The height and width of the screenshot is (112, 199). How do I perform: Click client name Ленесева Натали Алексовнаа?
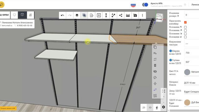click(x=17, y=23)
